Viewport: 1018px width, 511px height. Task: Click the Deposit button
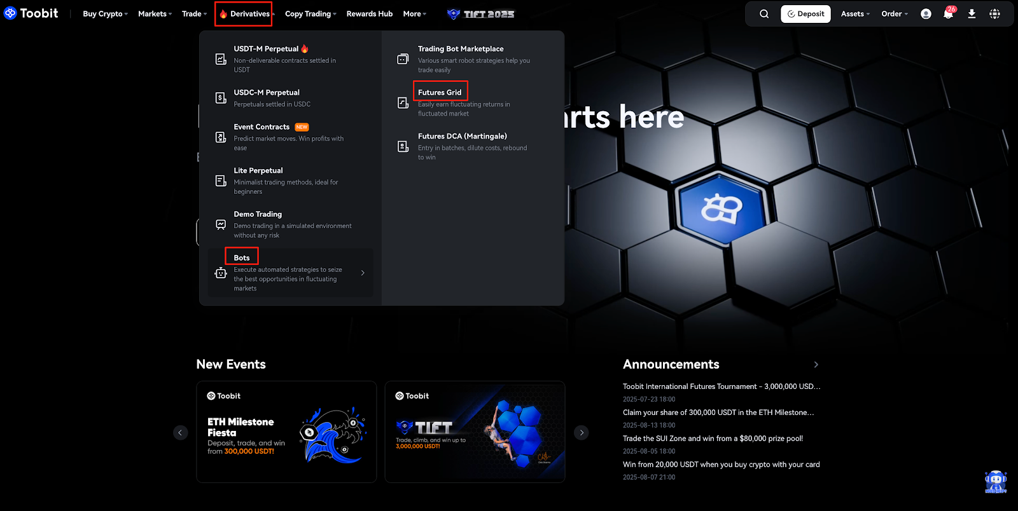coord(805,14)
